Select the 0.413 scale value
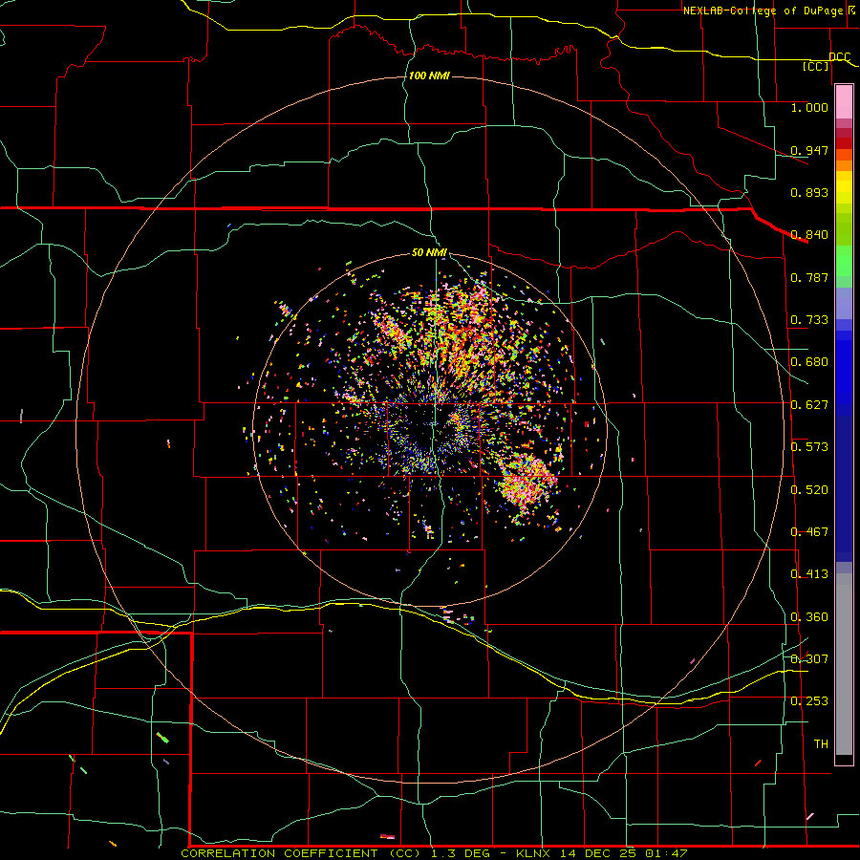This screenshot has width=860, height=860. click(809, 574)
